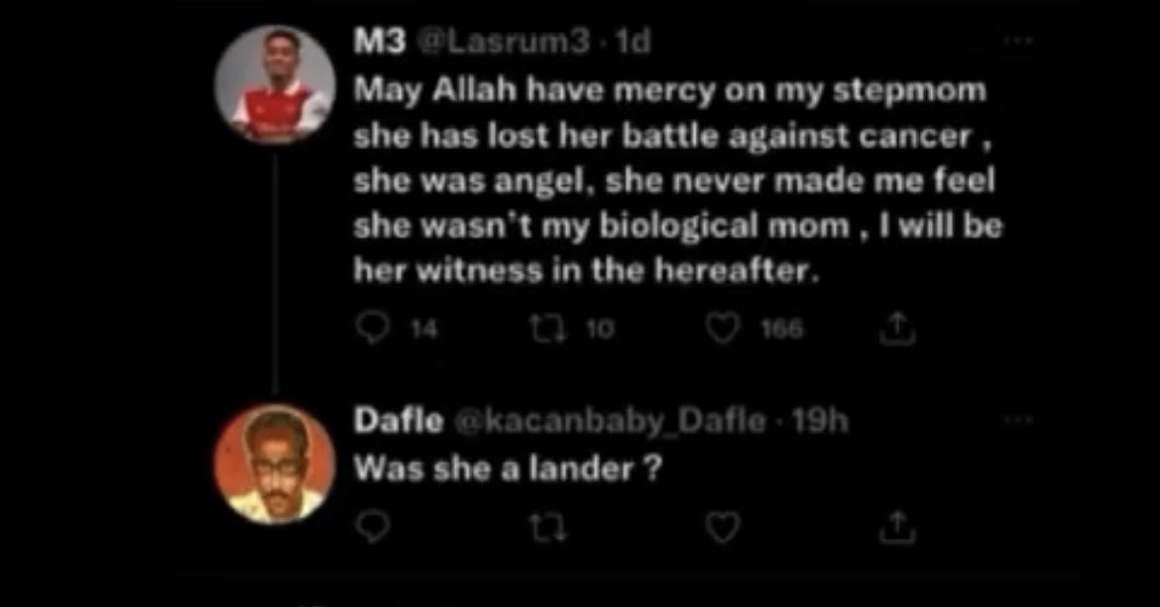
Task: Share M3's tweet via share icon
Action: pos(896,329)
